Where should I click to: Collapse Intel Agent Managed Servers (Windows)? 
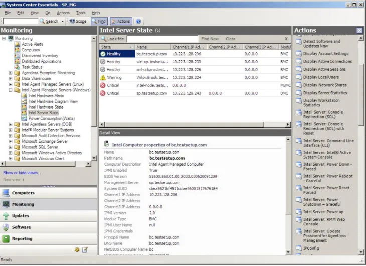[x=11, y=90]
